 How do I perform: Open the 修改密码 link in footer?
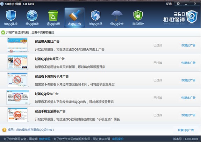(x=45, y=139)
